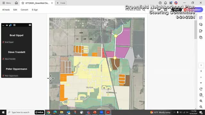Open the AI Assistant button

click(193, 10)
